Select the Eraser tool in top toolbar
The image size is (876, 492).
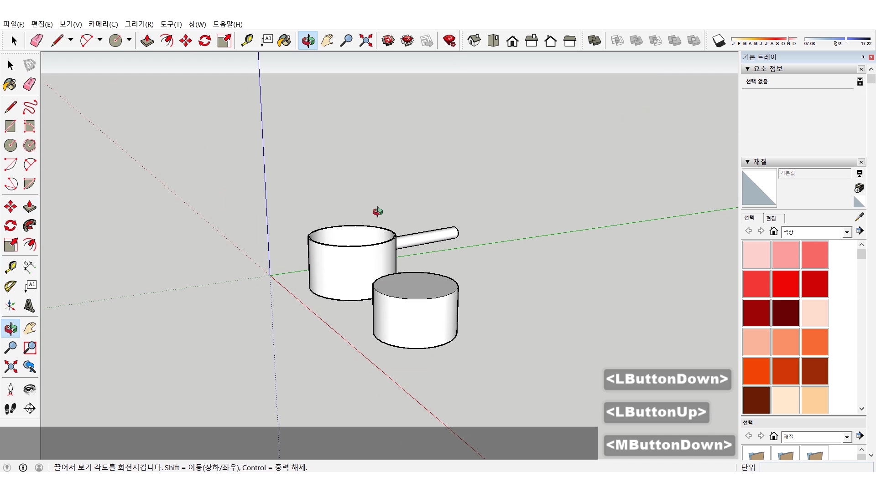[x=36, y=41]
